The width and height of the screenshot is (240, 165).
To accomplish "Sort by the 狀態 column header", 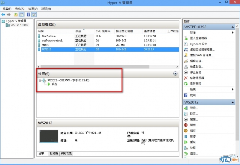I will 84,31.
